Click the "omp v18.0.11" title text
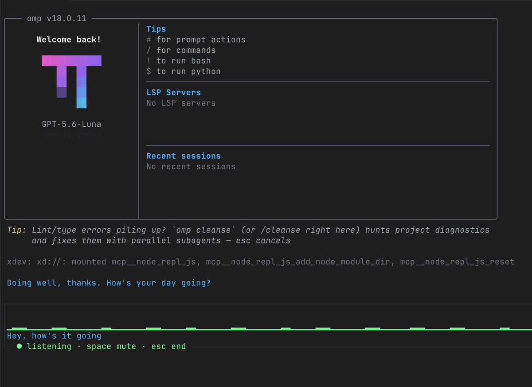 click(x=57, y=19)
